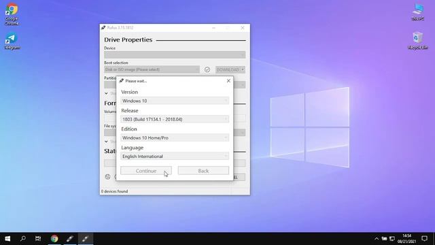
Task: Open This PC desktop icon
Action: [418, 12]
